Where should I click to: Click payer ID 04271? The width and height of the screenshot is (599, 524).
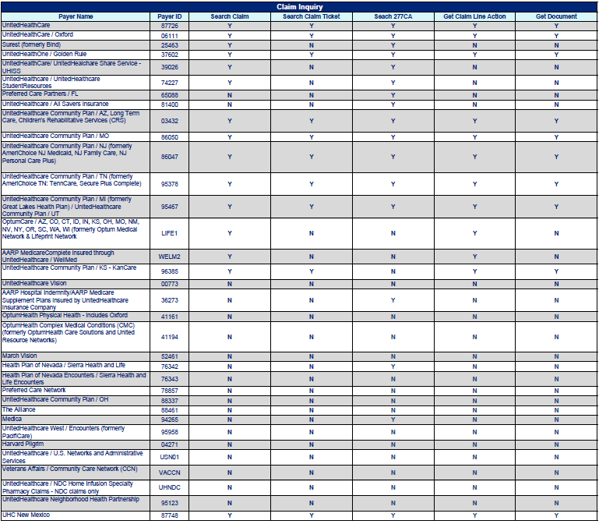pyautogui.click(x=170, y=444)
